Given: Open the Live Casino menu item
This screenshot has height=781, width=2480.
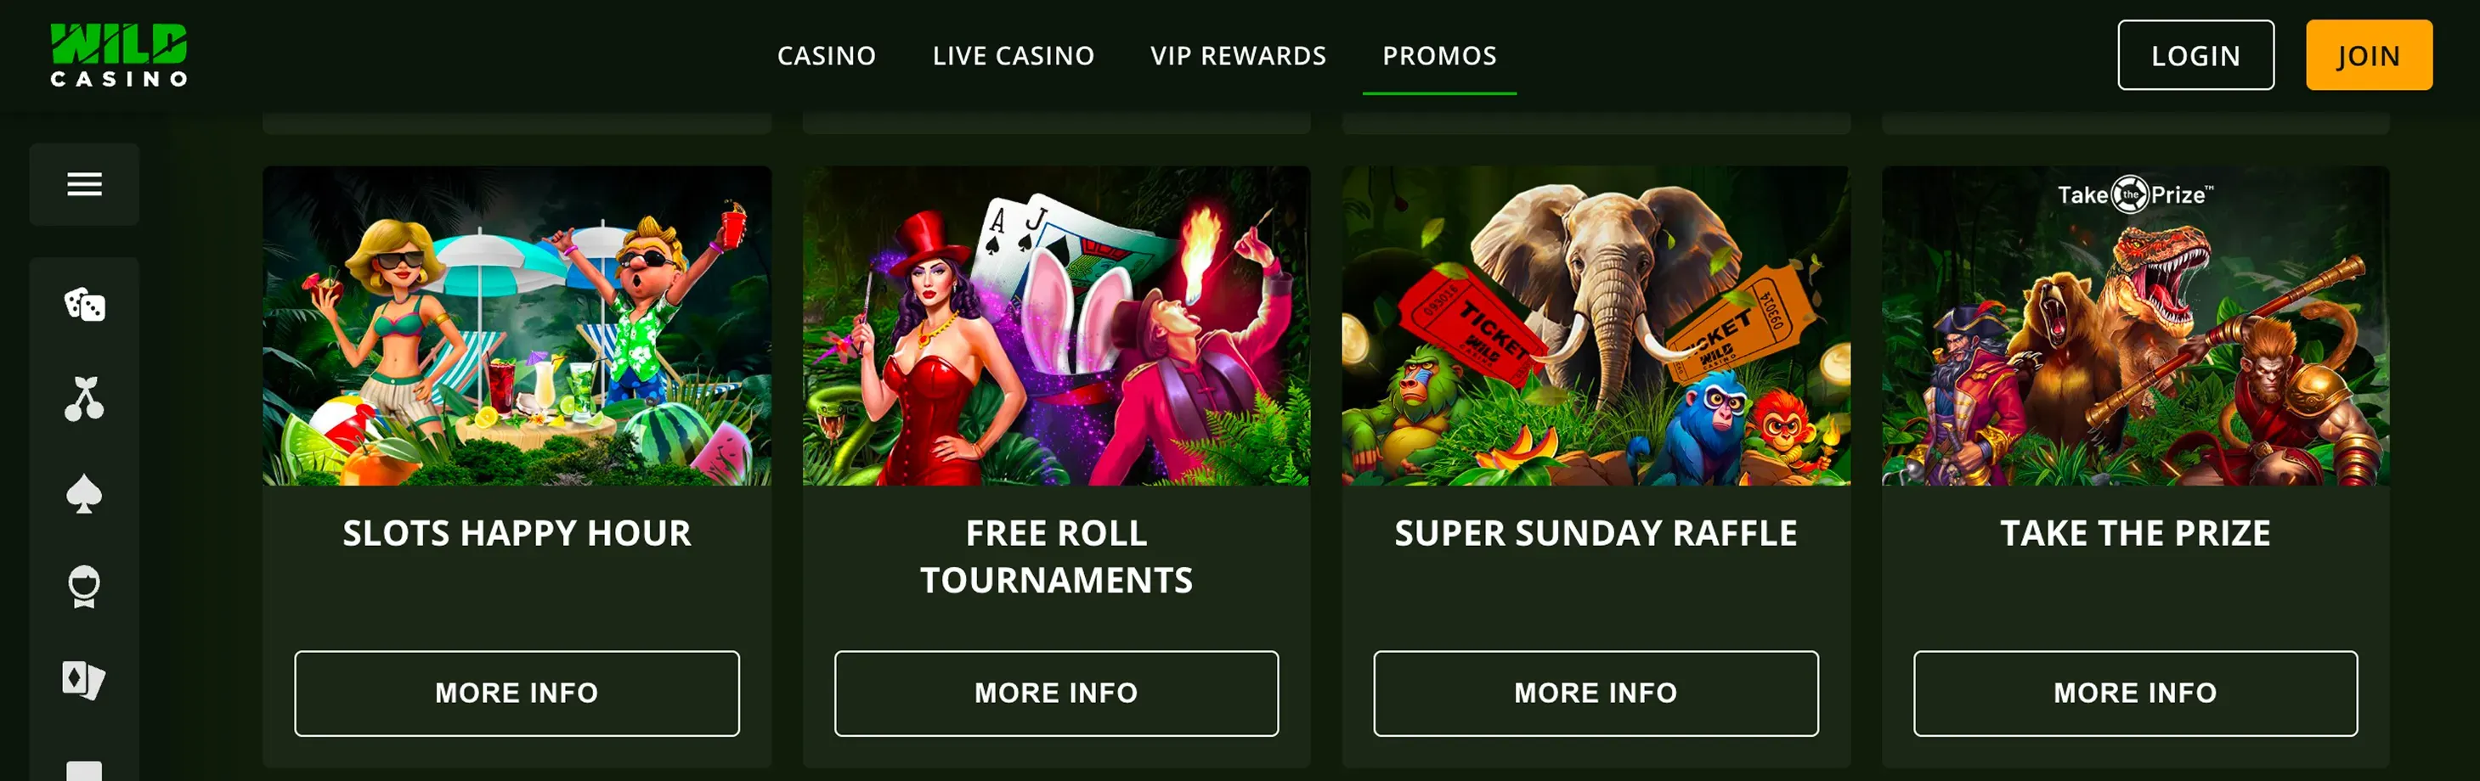Looking at the screenshot, I should [x=1013, y=56].
